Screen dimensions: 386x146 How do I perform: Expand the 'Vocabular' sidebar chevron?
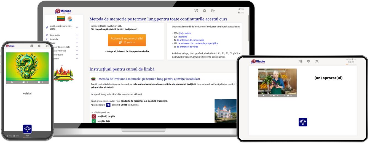pyautogui.click(x=77, y=39)
